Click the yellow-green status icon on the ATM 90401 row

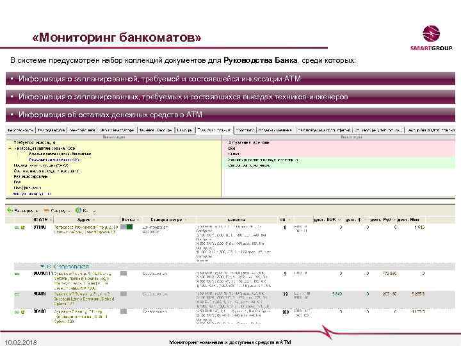pyautogui.click(x=22, y=311)
